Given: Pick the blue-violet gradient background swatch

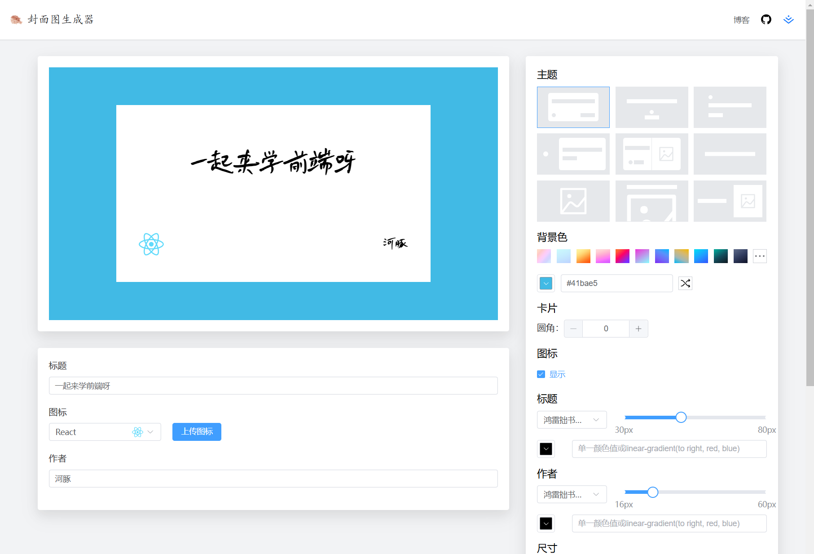Looking at the screenshot, I should pos(662,256).
